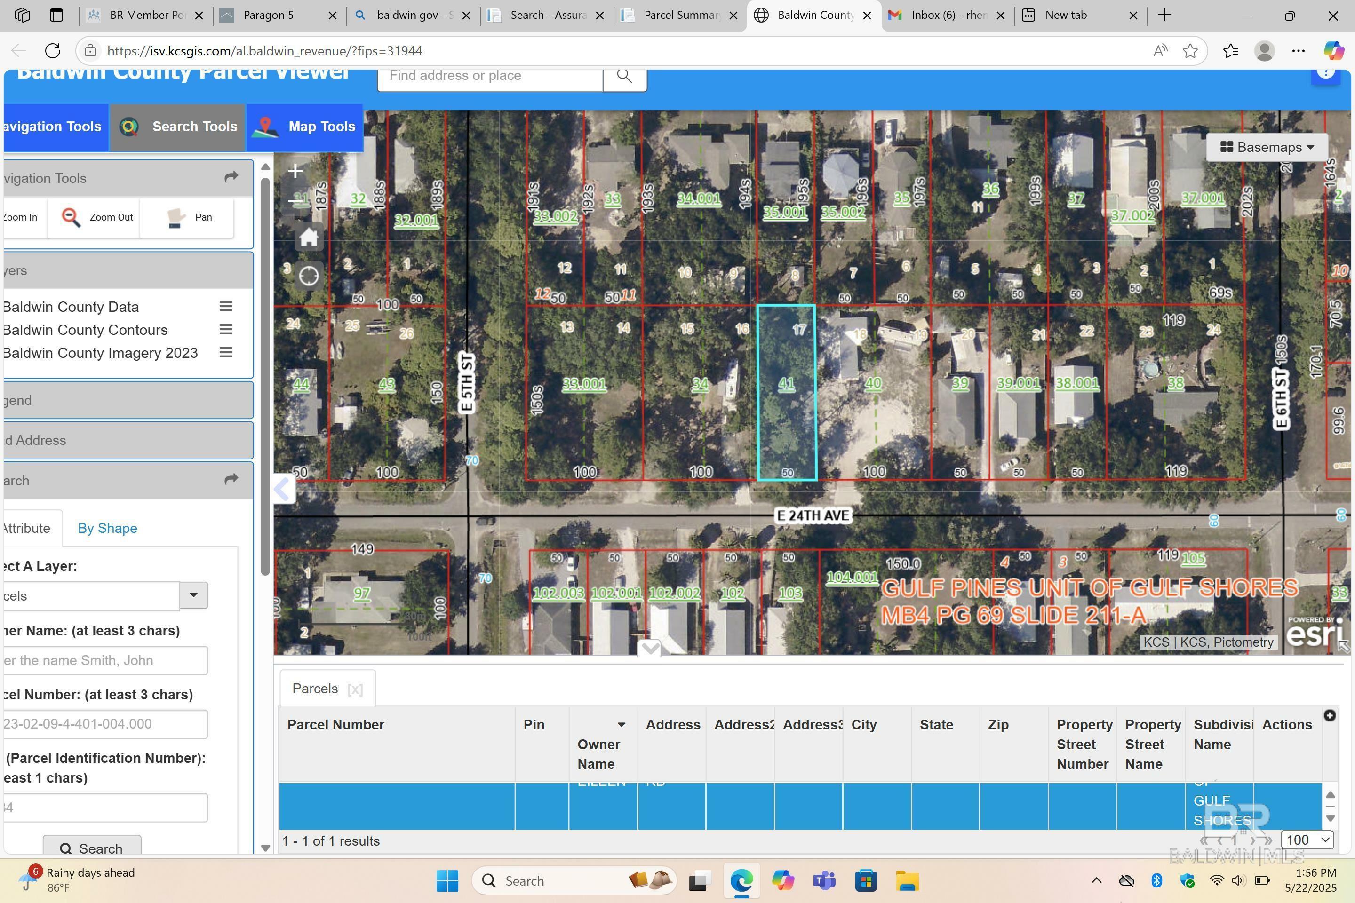
Task: Collapse the left side panel chevron
Action: (x=283, y=489)
